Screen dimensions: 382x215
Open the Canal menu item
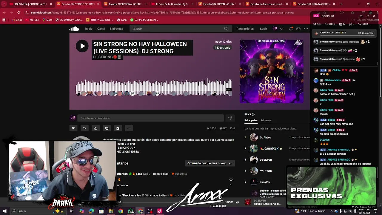click(x=101, y=29)
